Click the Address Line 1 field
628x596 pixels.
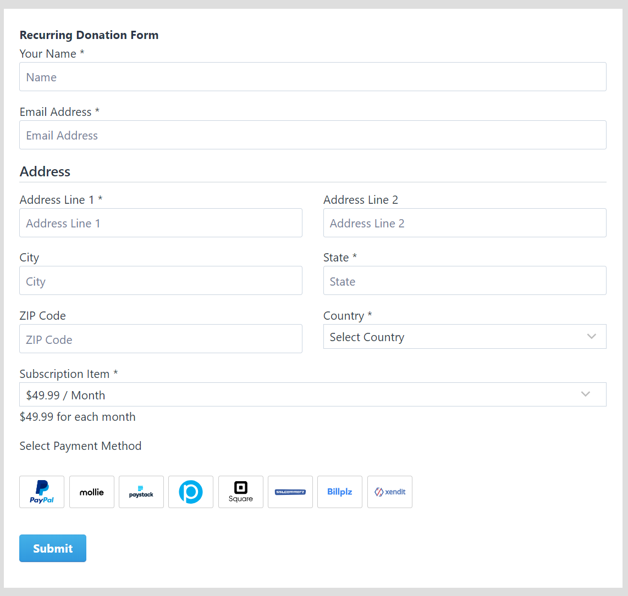[161, 222]
